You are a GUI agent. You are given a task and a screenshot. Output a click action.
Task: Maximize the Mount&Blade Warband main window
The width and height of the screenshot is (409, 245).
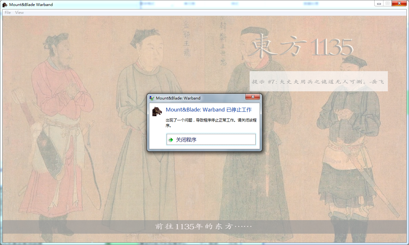(x=387, y=3)
